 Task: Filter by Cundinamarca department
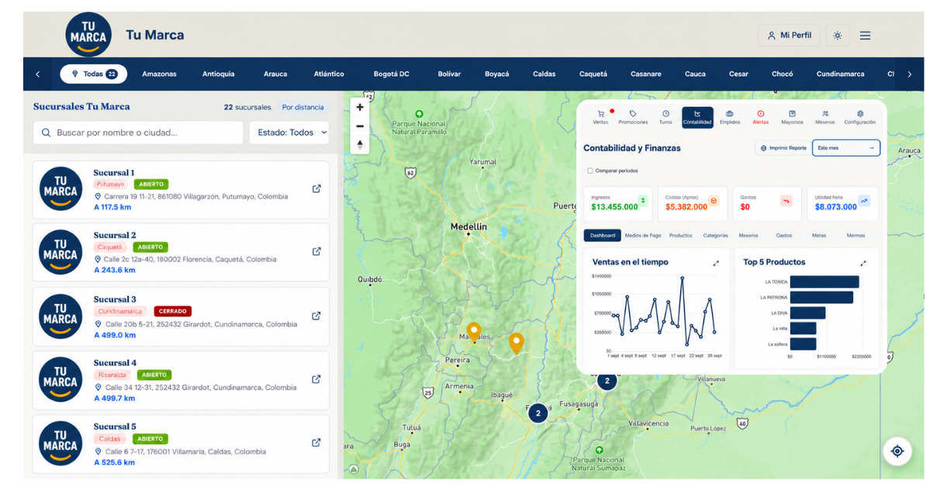[840, 74]
